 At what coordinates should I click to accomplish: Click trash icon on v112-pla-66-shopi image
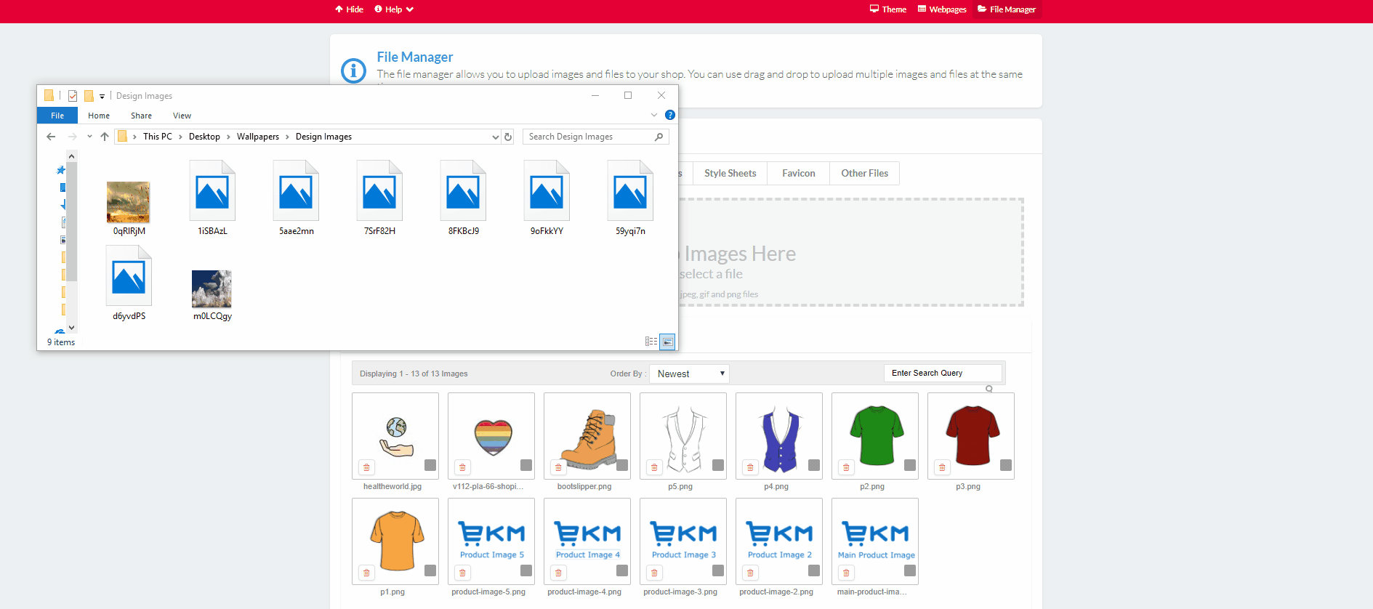point(462,467)
